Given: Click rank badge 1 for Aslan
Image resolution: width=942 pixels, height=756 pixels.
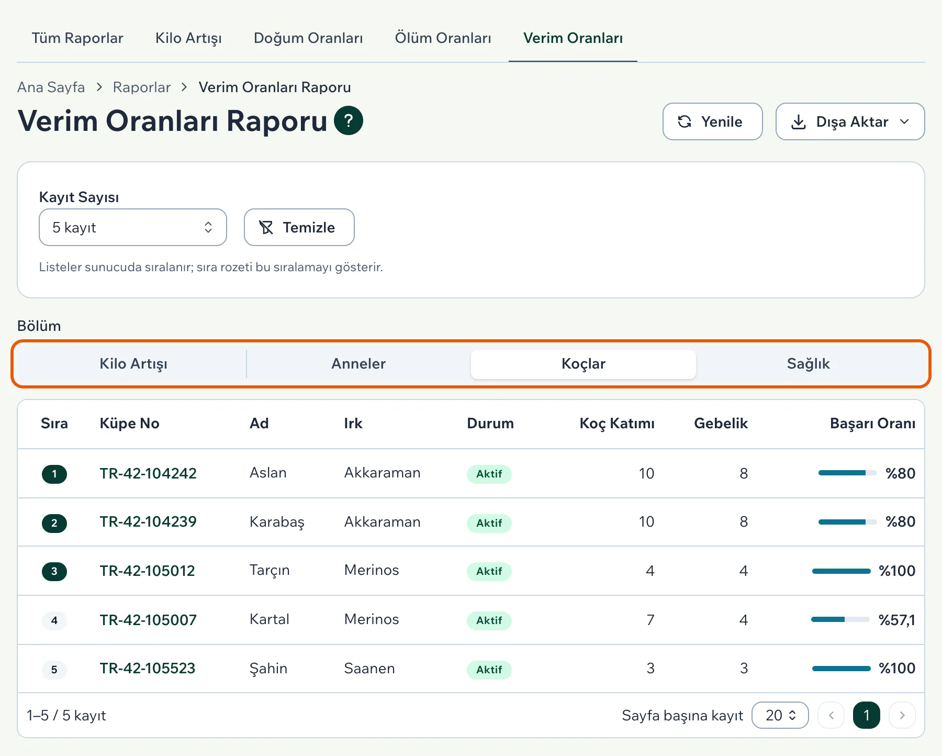Looking at the screenshot, I should pyautogui.click(x=54, y=474).
